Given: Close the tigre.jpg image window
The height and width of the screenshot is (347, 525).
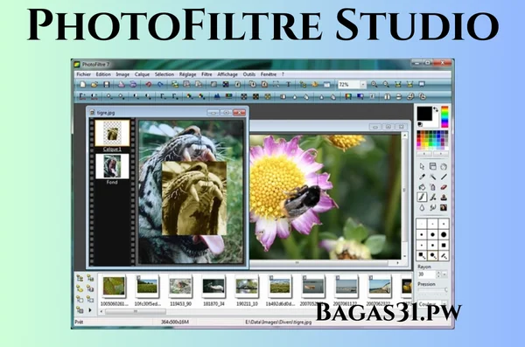Looking at the screenshot, I should (239, 113).
